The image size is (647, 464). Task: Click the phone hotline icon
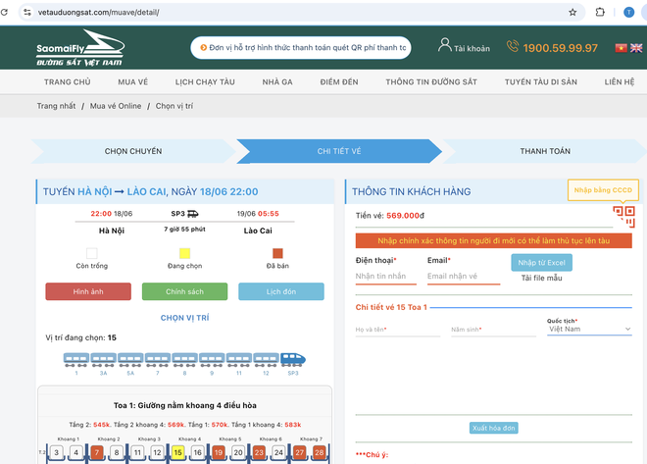tap(513, 46)
